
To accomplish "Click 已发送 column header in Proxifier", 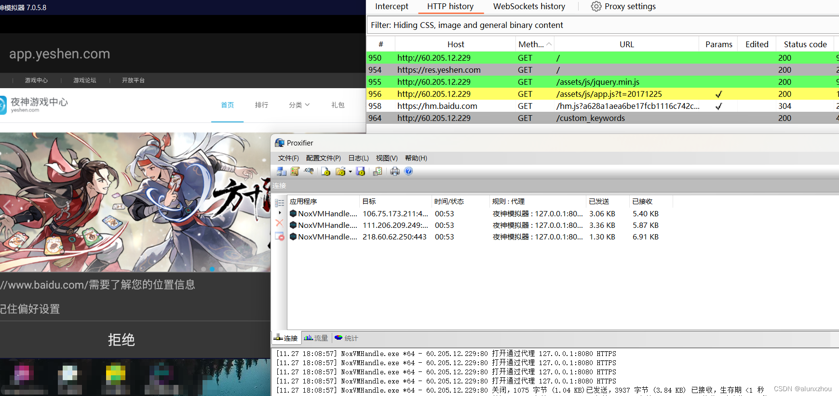I will [x=608, y=201].
